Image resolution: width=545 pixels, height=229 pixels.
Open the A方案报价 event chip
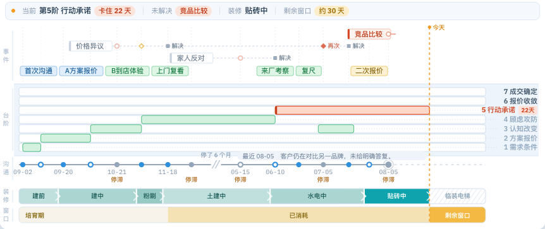pyautogui.click(x=82, y=71)
